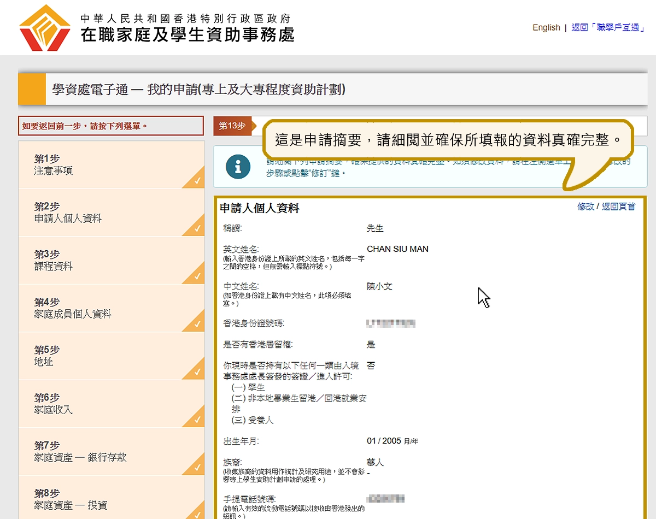Click the 申請人個人資料 section heading
The width and height of the screenshot is (656, 519).
click(259, 208)
